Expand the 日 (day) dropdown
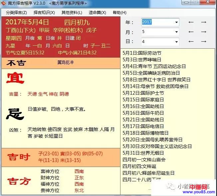 click(x=176, y=42)
